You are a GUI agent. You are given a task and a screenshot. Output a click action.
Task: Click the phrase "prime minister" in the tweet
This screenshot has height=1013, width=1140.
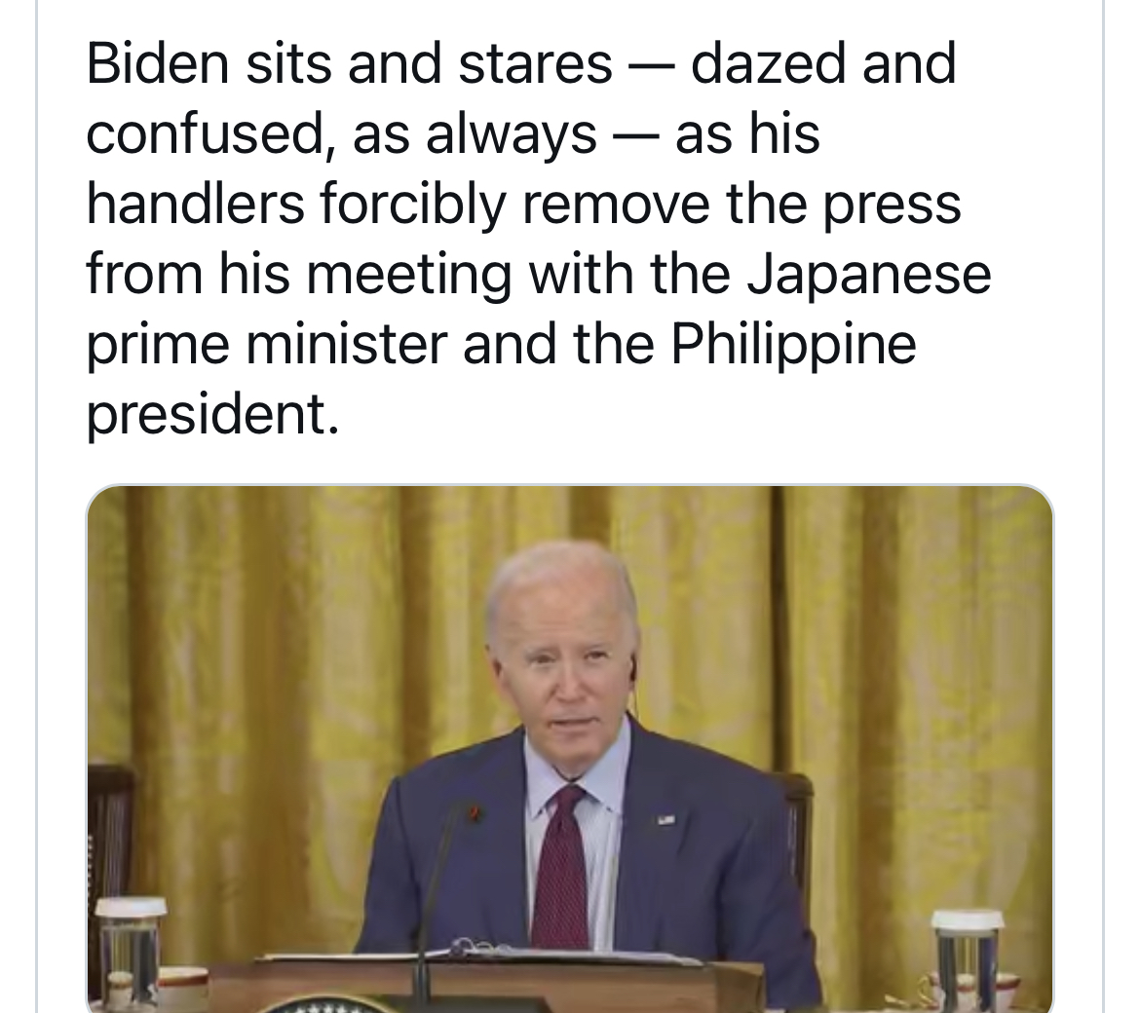point(266,345)
